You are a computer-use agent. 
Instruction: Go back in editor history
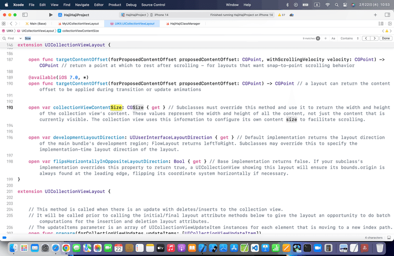(x=11, y=24)
